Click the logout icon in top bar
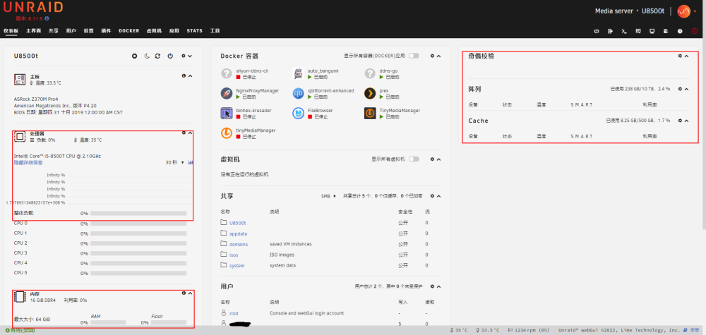 pos(610,31)
